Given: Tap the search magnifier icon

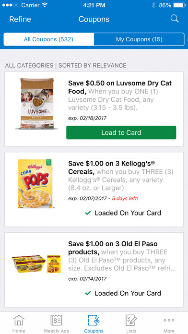Looking at the screenshot, I should pyautogui.click(x=175, y=19).
